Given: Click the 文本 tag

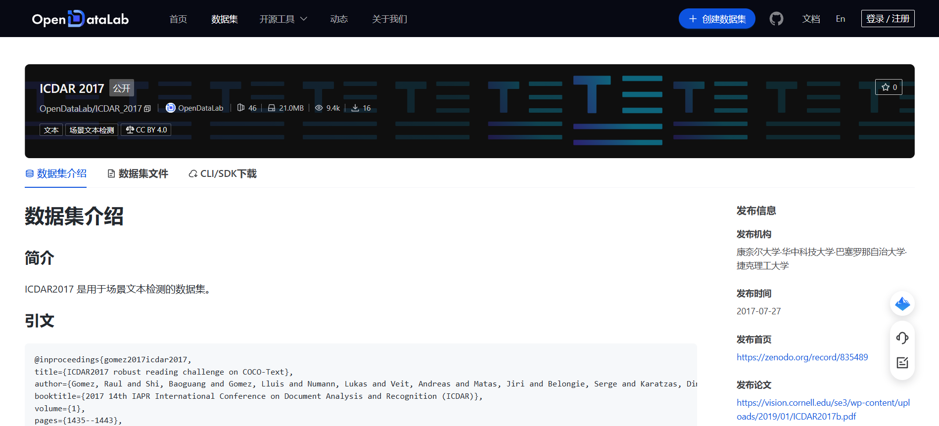Looking at the screenshot, I should pyautogui.click(x=51, y=130).
